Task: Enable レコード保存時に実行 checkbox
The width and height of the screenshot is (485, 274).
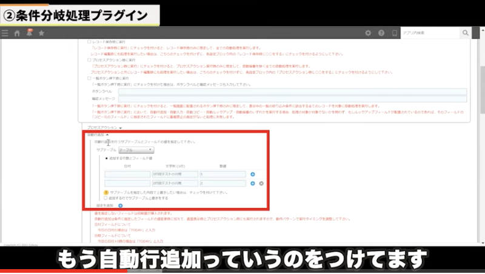Action: (90, 42)
